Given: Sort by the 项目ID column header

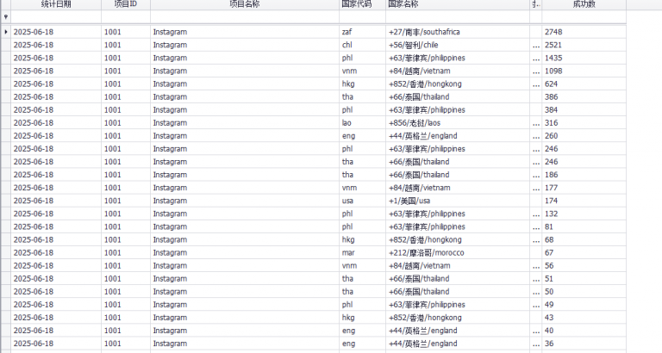Looking at the screenshot, I should pyautogui.click(x=126, y=4).
